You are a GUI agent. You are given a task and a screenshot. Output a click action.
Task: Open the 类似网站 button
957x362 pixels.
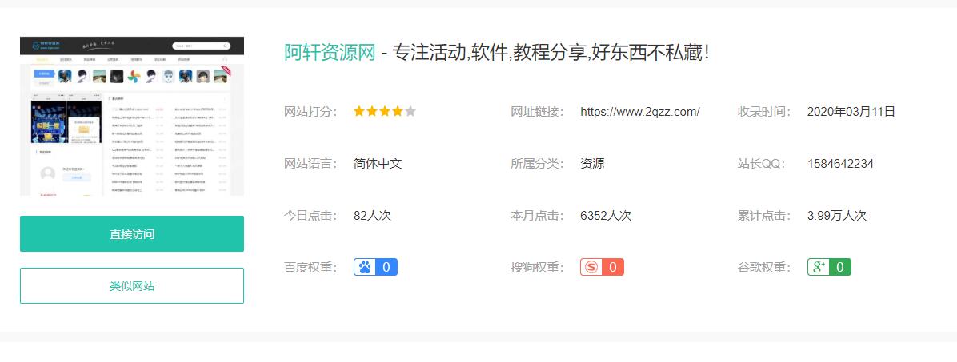tap(132, 286)
